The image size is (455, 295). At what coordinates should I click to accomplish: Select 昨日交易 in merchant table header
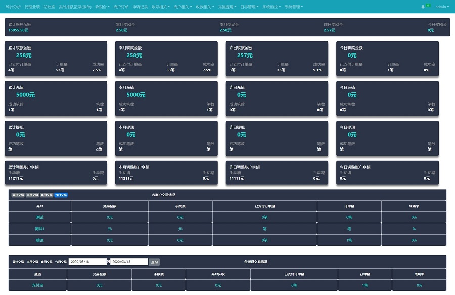click(47, 195)
